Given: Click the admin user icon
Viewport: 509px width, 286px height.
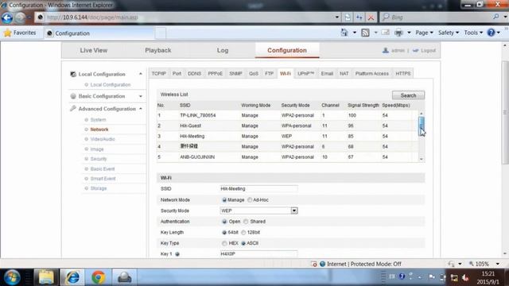Looking at the screenshot, I should point(385,50).
